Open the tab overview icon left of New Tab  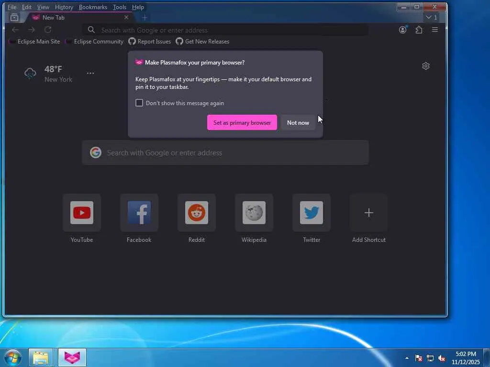click(14, 18)
